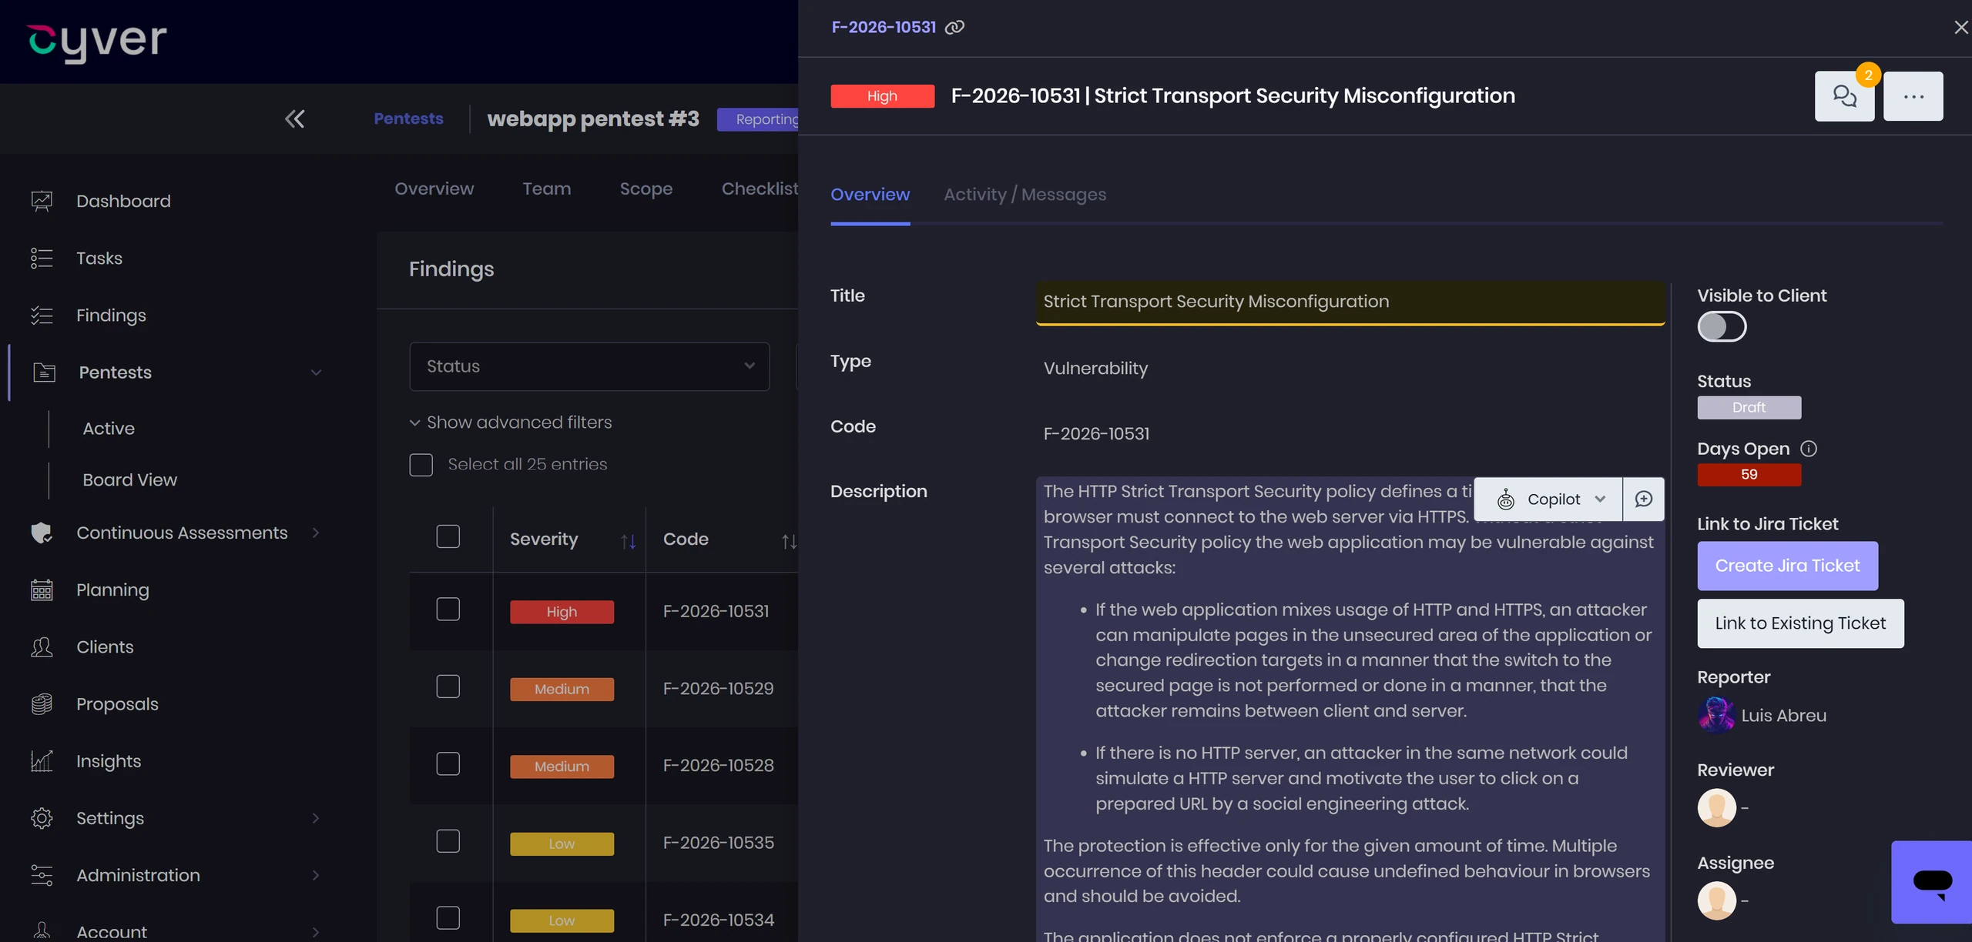Click the red High severity badge in header
Image resolution: width=1972 pixels, height=942 pixels.
[x=883, y=96]
